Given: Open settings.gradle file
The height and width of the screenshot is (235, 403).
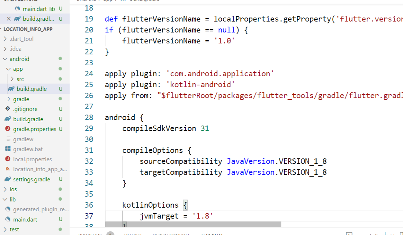Looking at the screenshot, I should click(x=32, y=179).
